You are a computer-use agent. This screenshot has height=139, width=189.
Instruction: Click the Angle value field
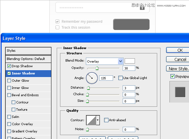[106, 78]
